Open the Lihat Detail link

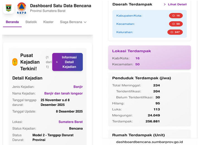pos(177,4)
